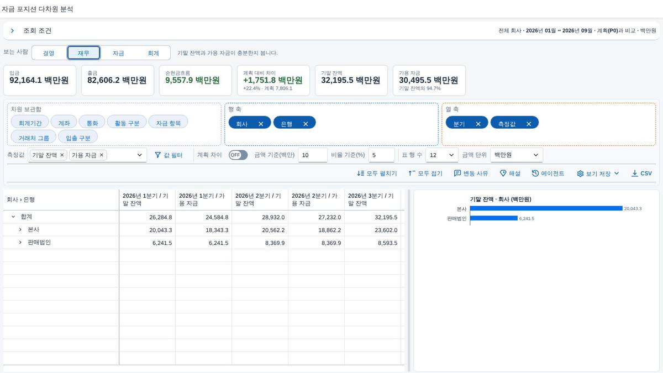Remove 측정값 from the column axis

click(528, 124)
